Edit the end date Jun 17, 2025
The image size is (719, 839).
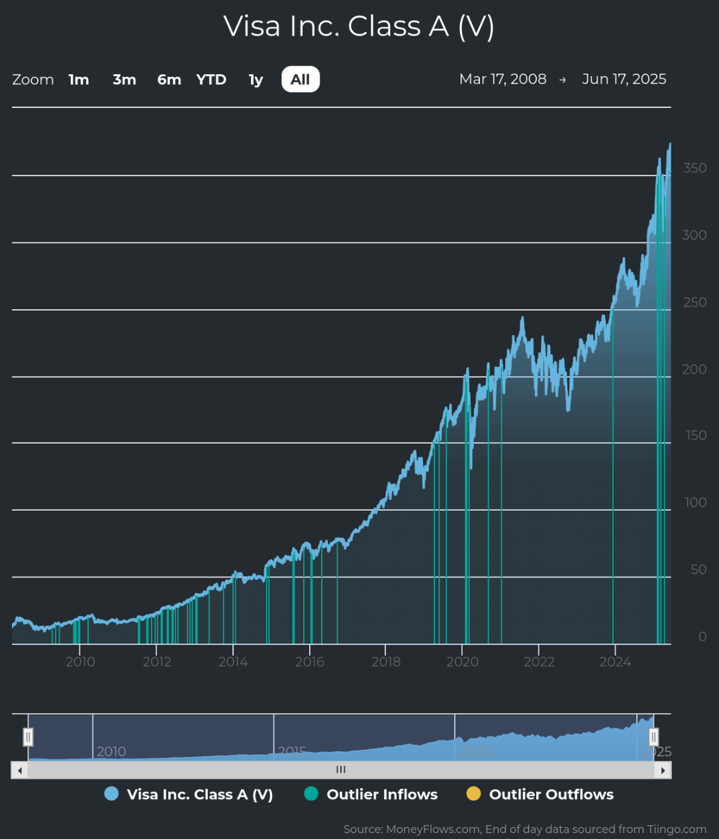coord(624,79)
